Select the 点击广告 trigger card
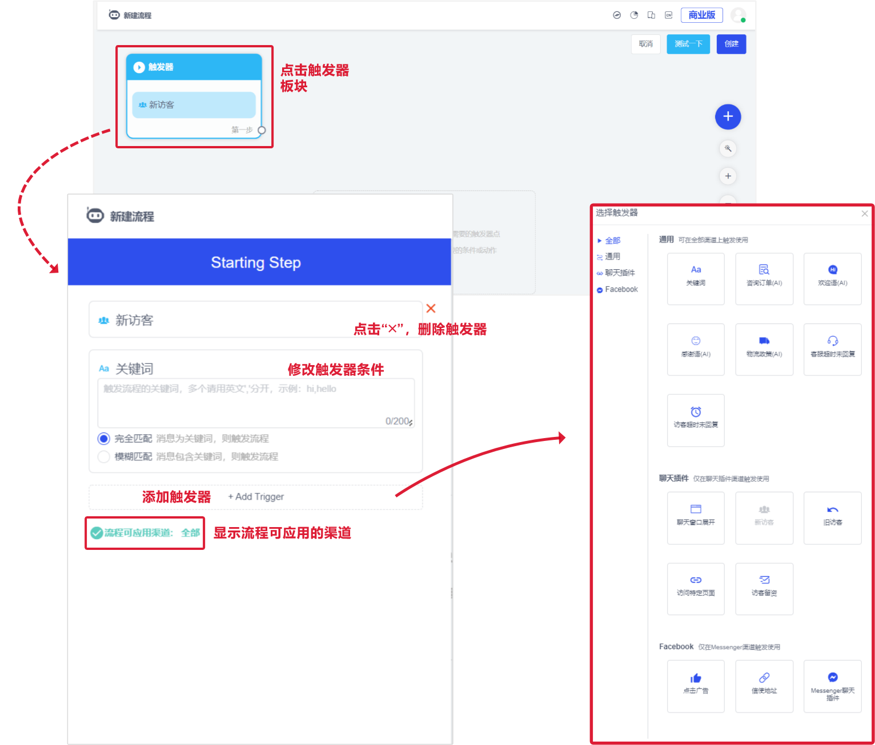The image size is (875, 745). pyautogui.click(x=696, y=686)
